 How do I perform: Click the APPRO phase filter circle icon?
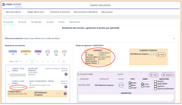[56, 52]
